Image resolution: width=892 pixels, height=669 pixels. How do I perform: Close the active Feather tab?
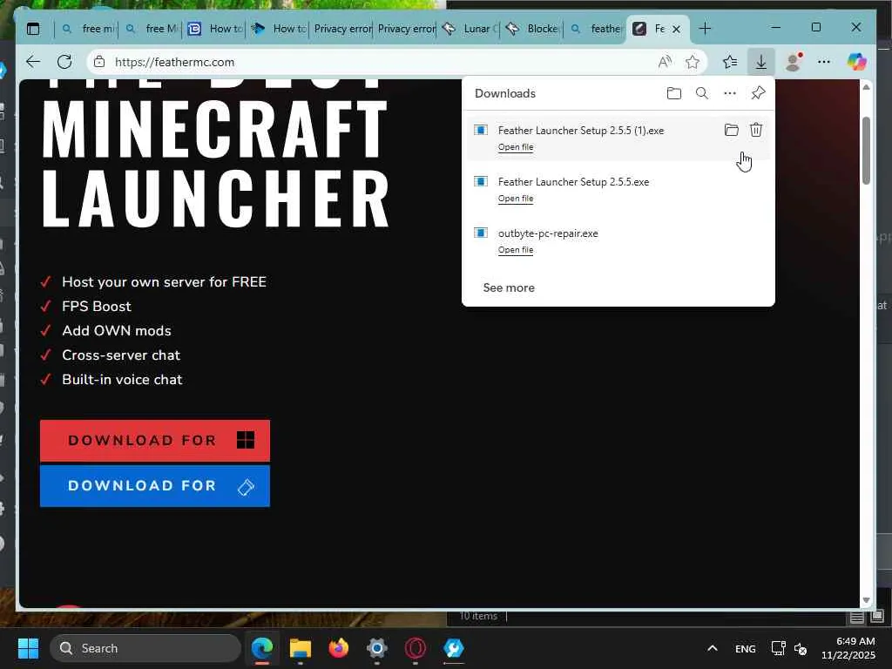coord(676,29)
